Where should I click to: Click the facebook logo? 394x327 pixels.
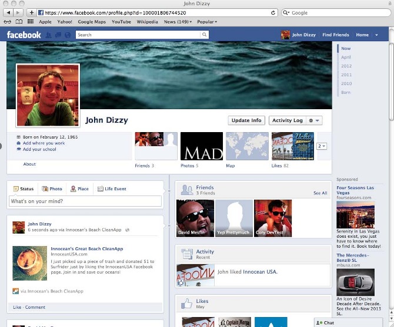(24, 35)
